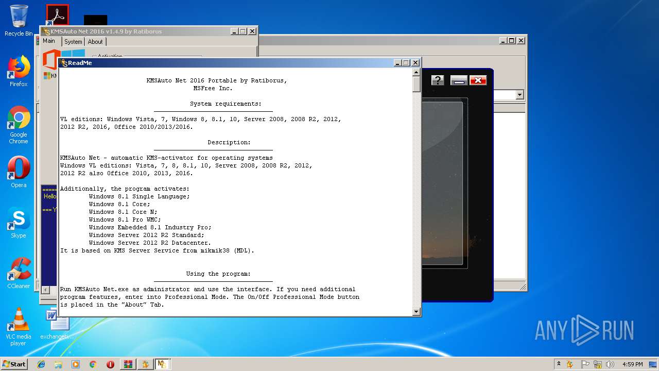Close the ReadMe window

[415, 63]
